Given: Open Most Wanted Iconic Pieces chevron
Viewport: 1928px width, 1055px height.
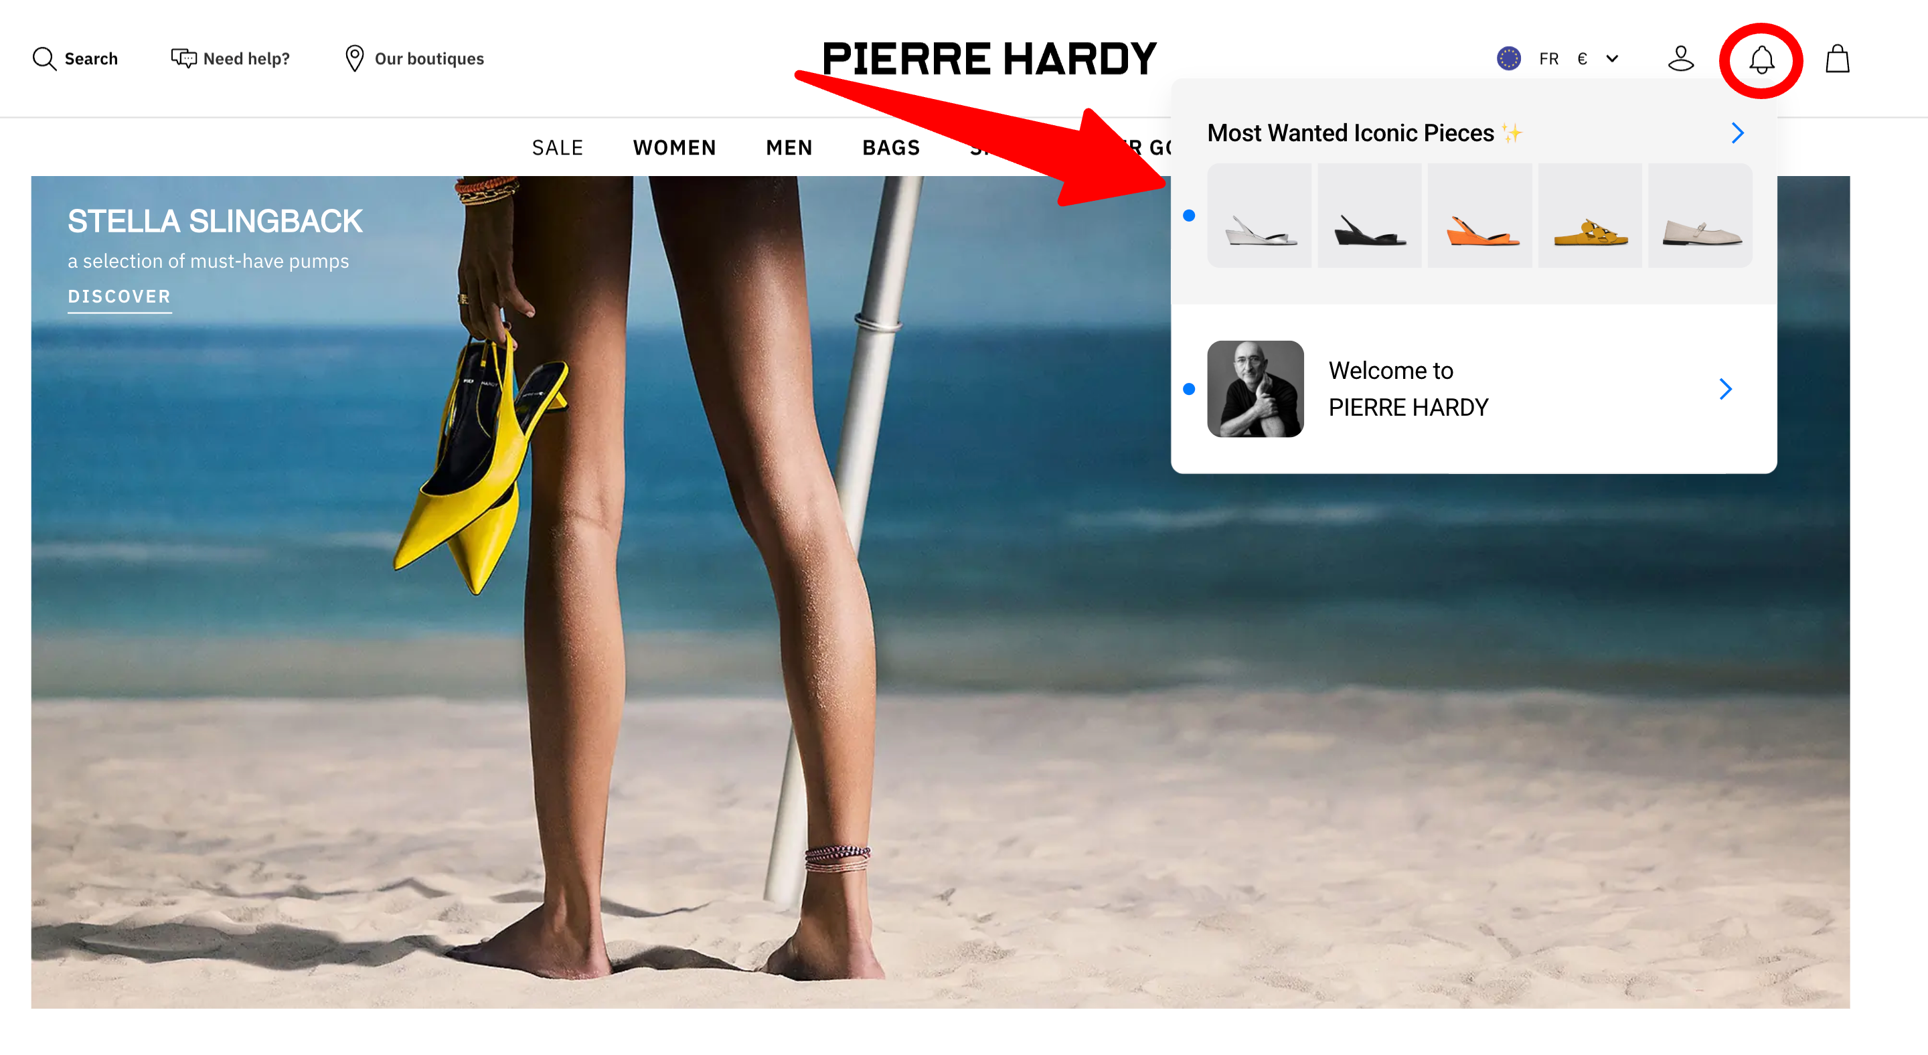Looking at the screenshot, I should click(x=1737, y=133).
